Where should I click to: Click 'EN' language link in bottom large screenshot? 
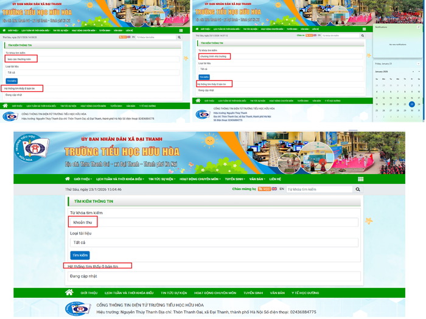pos(282,189)
